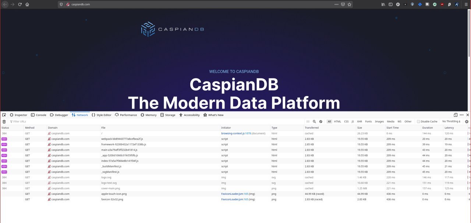The image size is (471, 223).
Task: Open the tracking protection shield icon
Action: tap(62, 4)
